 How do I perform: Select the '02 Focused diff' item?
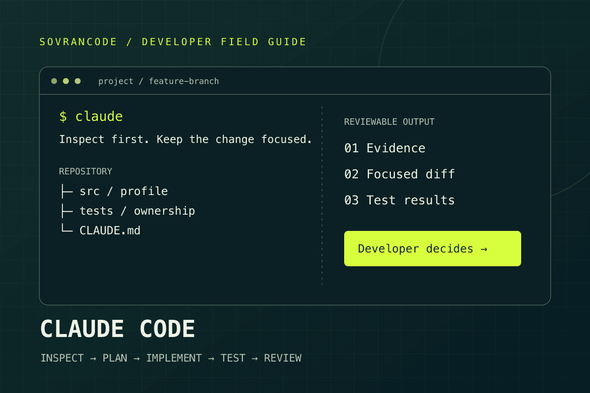point(399,174)
